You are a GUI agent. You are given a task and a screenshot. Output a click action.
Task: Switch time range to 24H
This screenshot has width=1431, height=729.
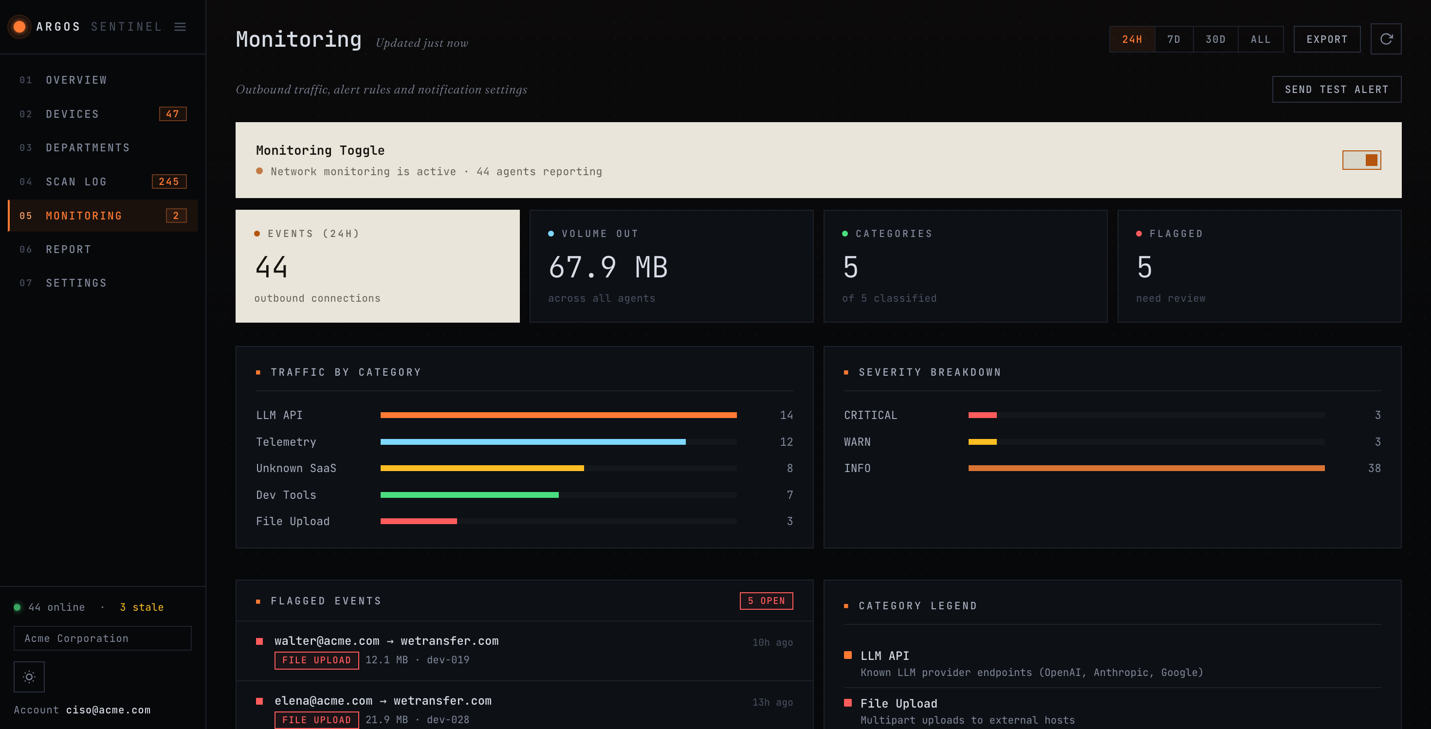click(x=1132, y=39)
